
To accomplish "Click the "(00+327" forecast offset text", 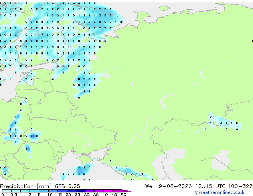I will click(241, 186).
